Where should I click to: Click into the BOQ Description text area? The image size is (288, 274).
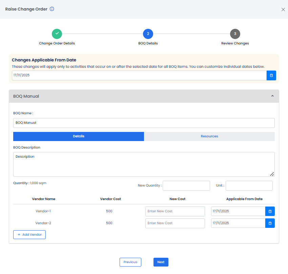[144, 164]
